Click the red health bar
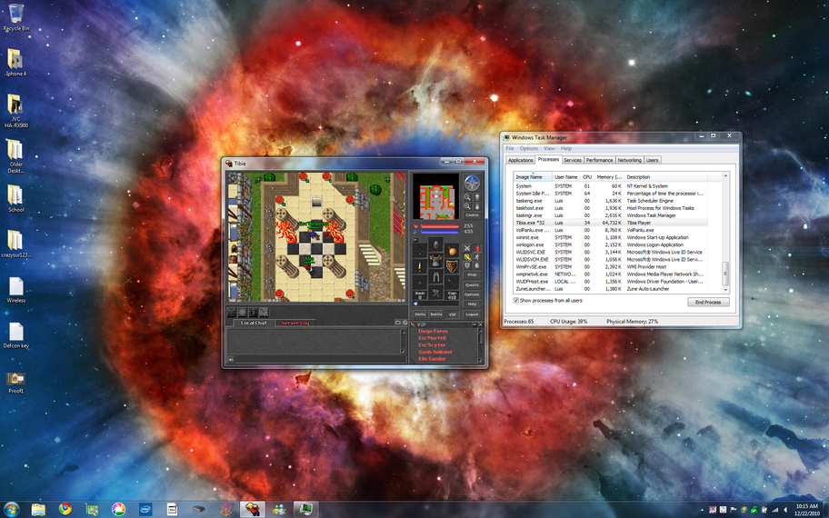 (x=440, y=225)
